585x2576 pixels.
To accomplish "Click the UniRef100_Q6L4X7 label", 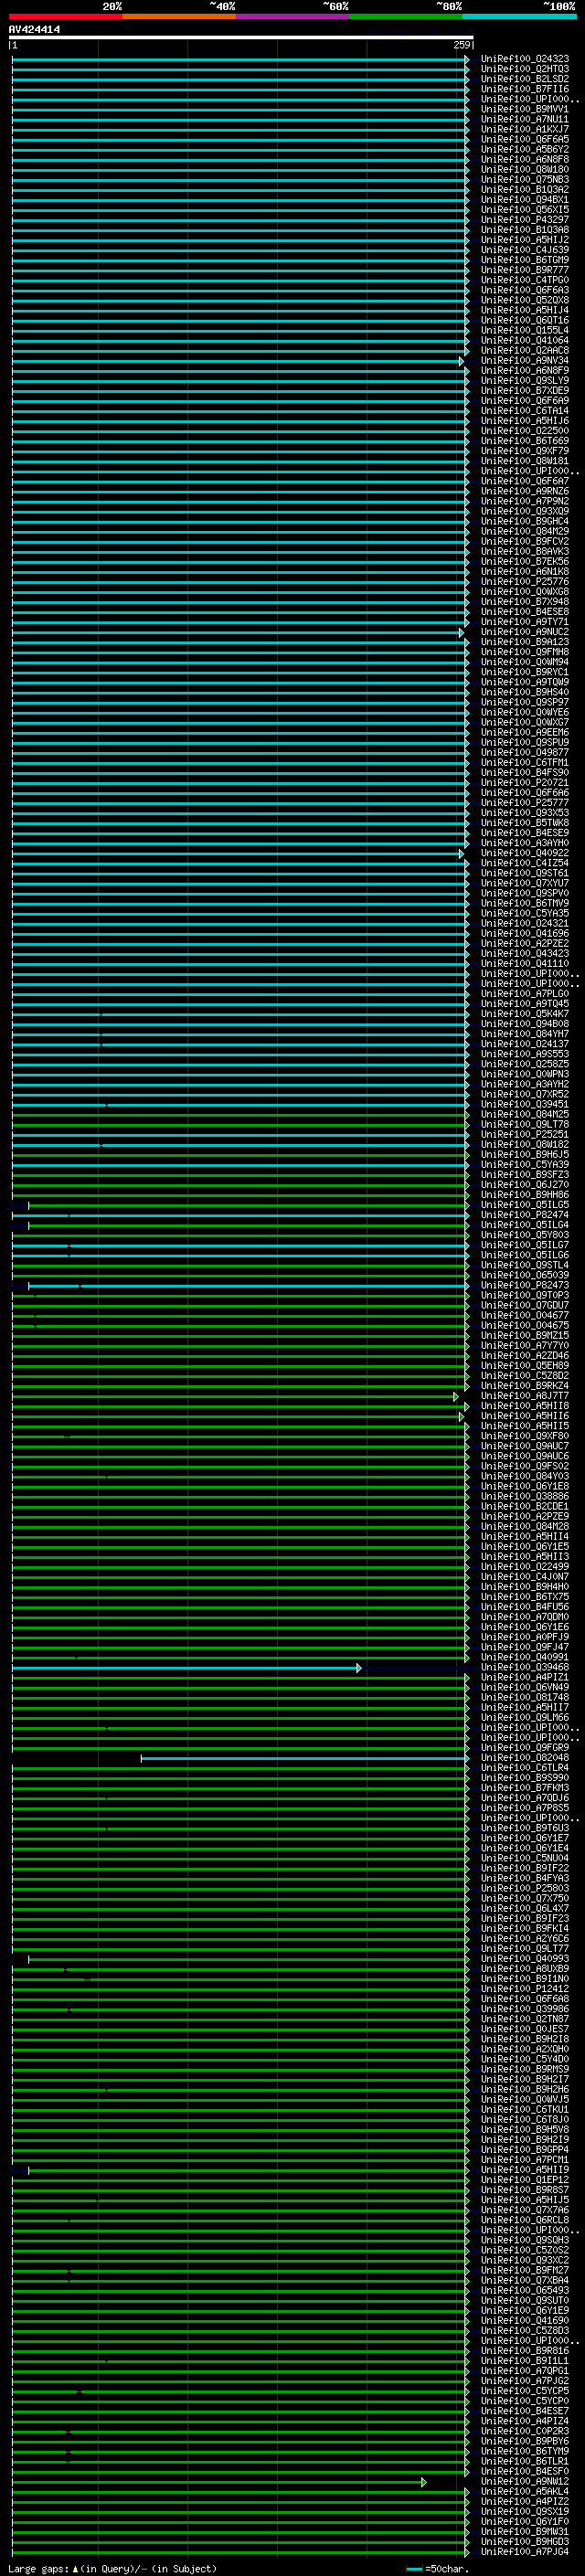I will click(x=525, y=1908).
